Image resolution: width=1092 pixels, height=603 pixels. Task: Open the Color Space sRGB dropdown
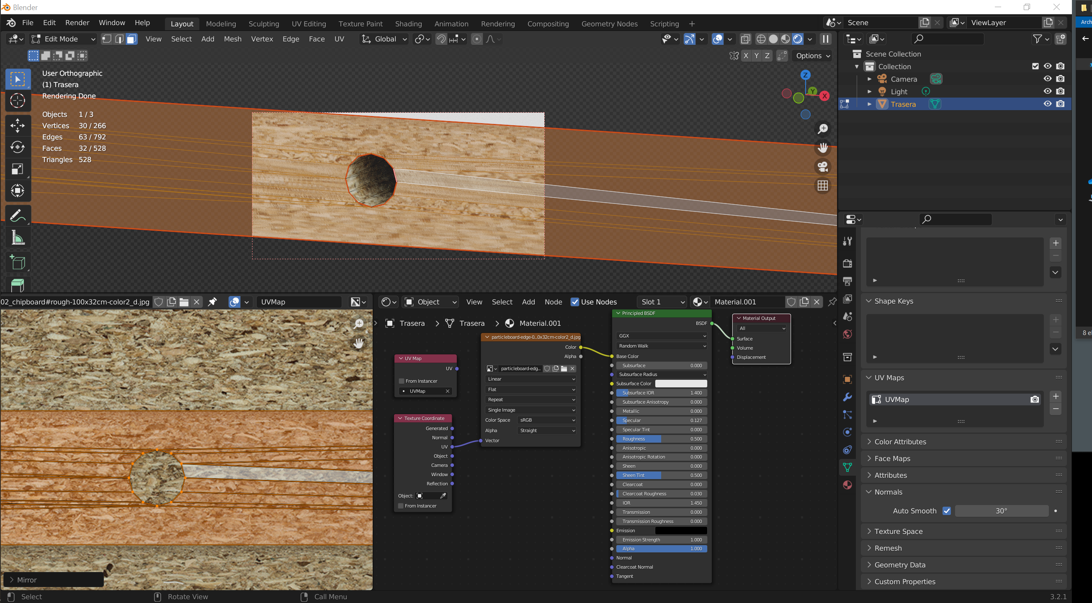pos(547,420)
